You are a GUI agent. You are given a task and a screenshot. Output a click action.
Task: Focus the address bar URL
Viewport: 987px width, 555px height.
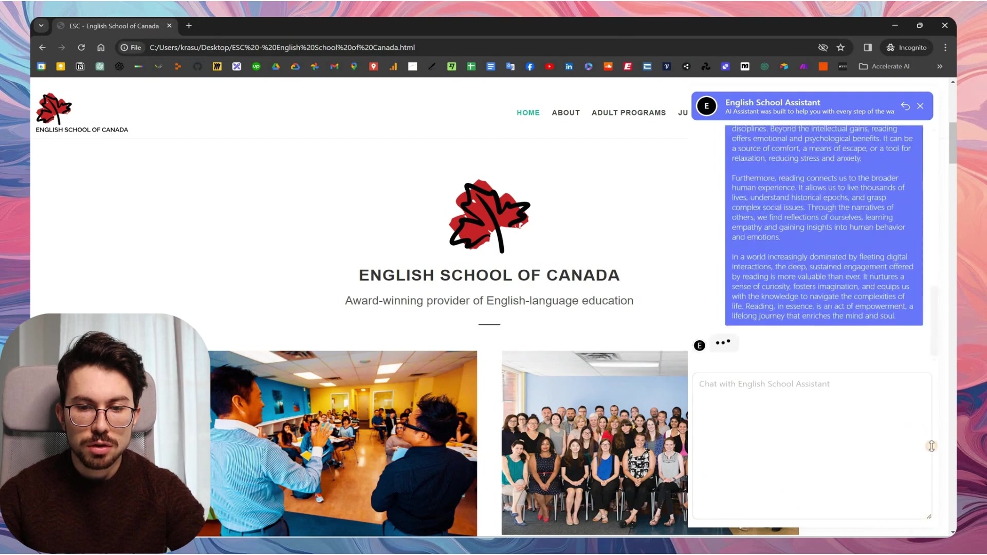pyautogui.click(x=282, y=47)
